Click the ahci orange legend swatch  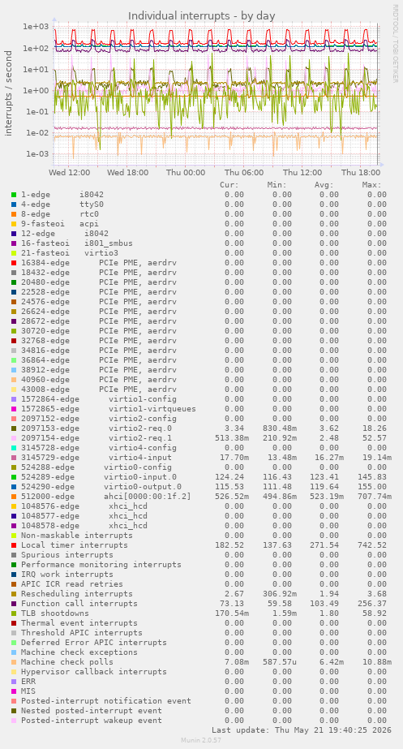(x=14, y=497)
